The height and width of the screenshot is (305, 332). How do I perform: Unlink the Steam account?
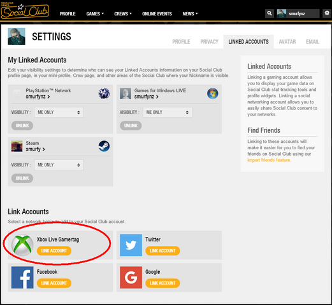(22, 178)
